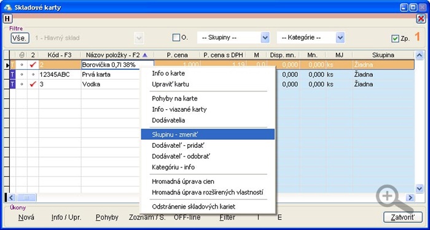The width and height of the screenshot is (430, 230).
Task: Click the Nová button
Action: point(26,217)
